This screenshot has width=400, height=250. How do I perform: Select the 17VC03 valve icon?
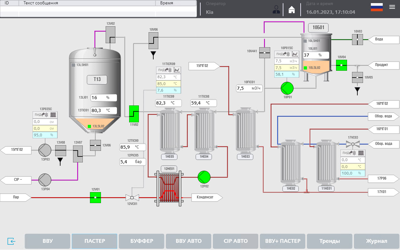coord(354,144)
